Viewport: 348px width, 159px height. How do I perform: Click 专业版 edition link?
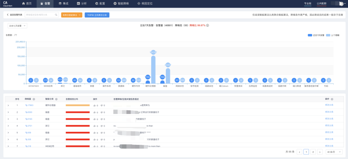point(308,3)
